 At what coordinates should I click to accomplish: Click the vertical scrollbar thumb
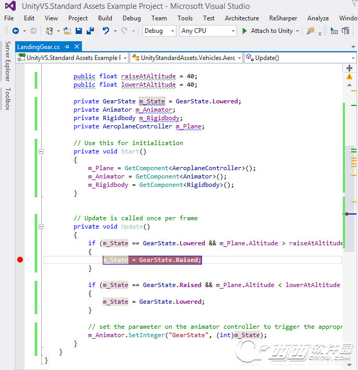[349, 199]
